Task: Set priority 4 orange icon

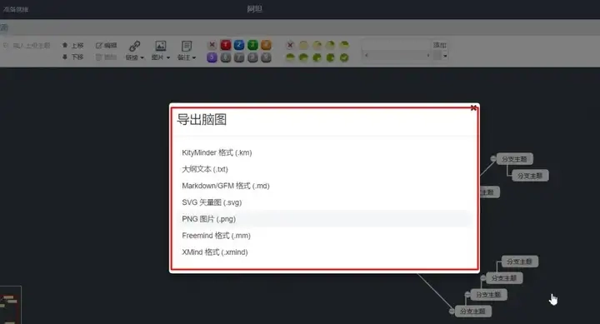Action: coord(266,45)
